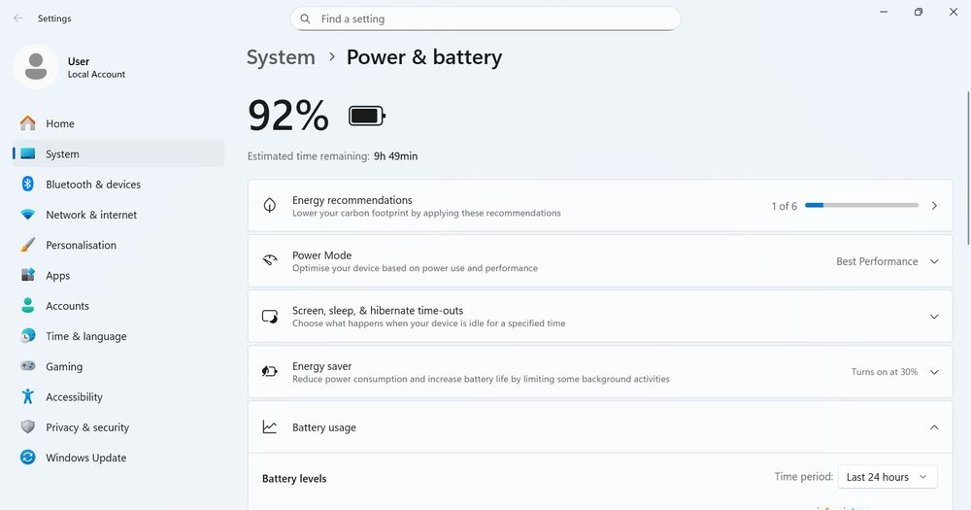Expand Screen, sleep, & hibernate time-outs
This screenshot has height=510, width=971.
pos(934,317)
